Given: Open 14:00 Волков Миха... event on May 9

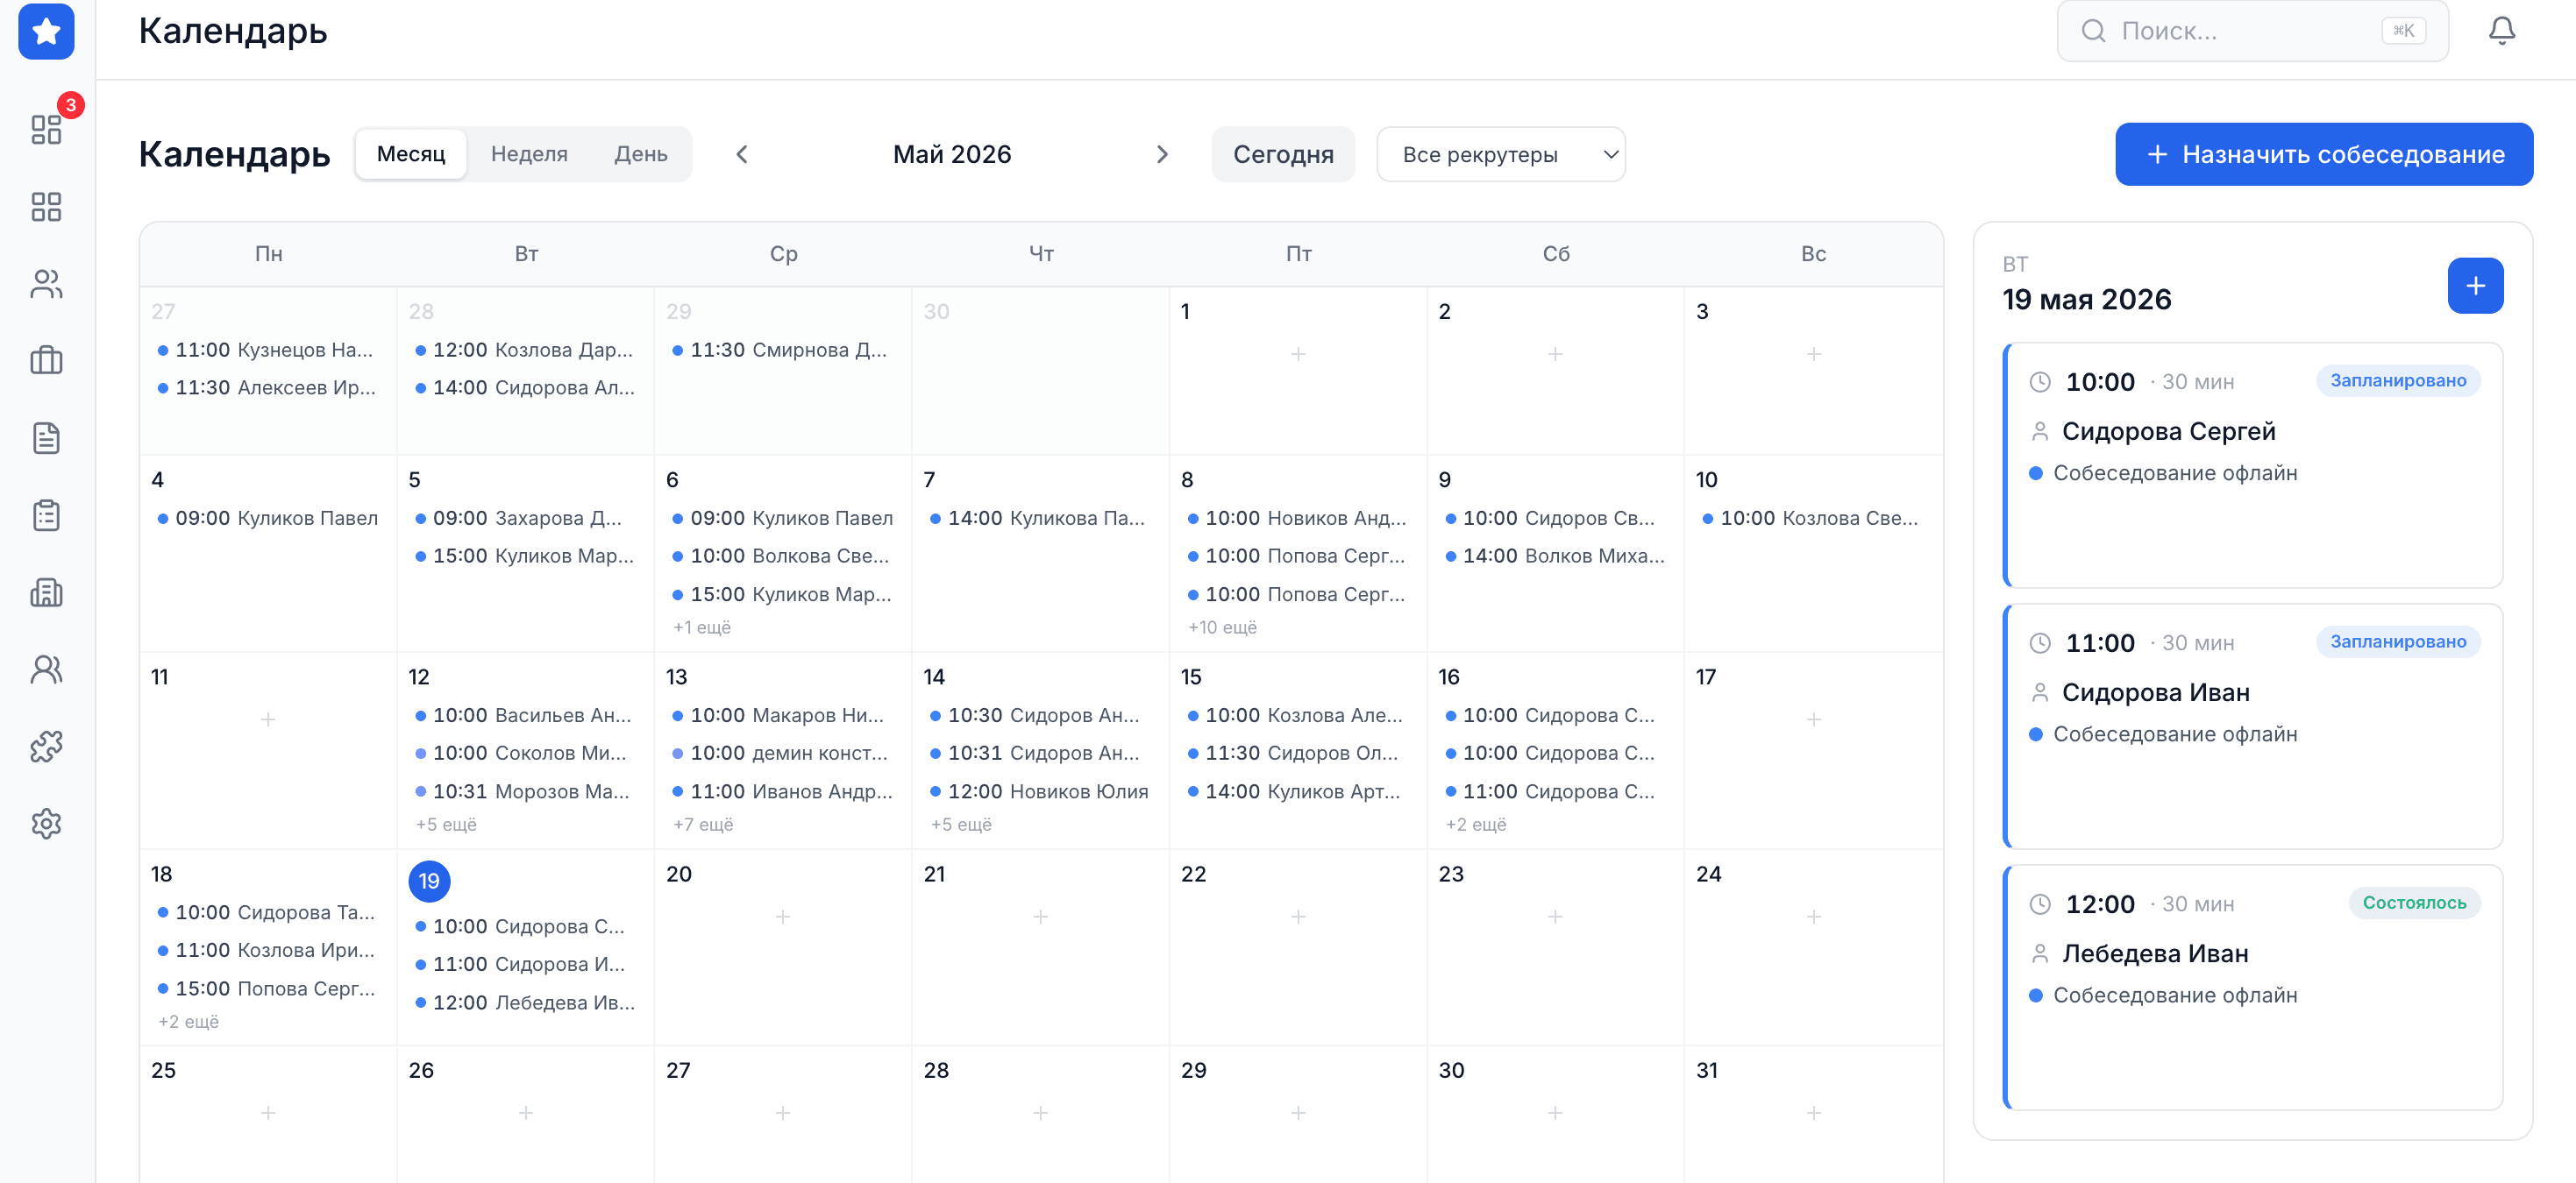Looking at the screenshot, I should [x=1555, y=556].
